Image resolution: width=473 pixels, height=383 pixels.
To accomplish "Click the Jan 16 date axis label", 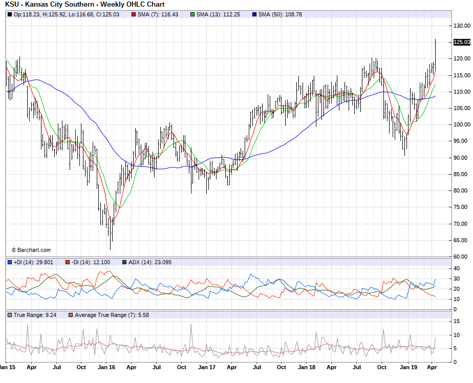I will click(x=106, y=367).
